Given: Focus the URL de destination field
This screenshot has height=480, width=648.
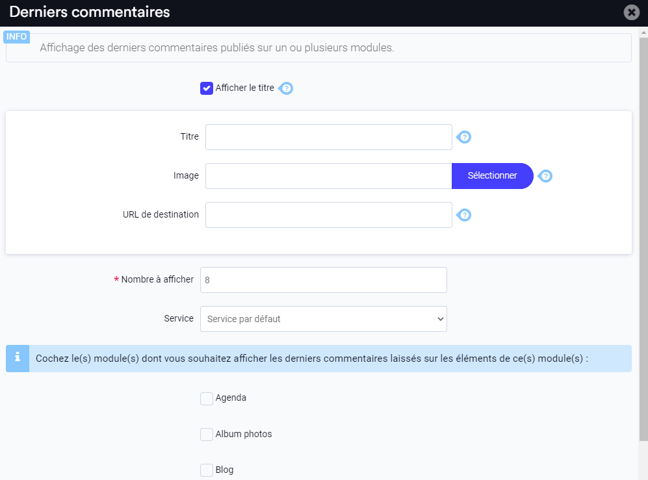Looking at the screenshot, I should 328,215.
